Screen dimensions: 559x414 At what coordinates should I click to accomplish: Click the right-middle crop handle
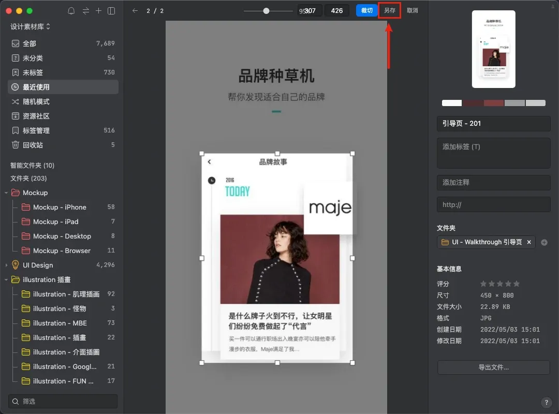352,258
